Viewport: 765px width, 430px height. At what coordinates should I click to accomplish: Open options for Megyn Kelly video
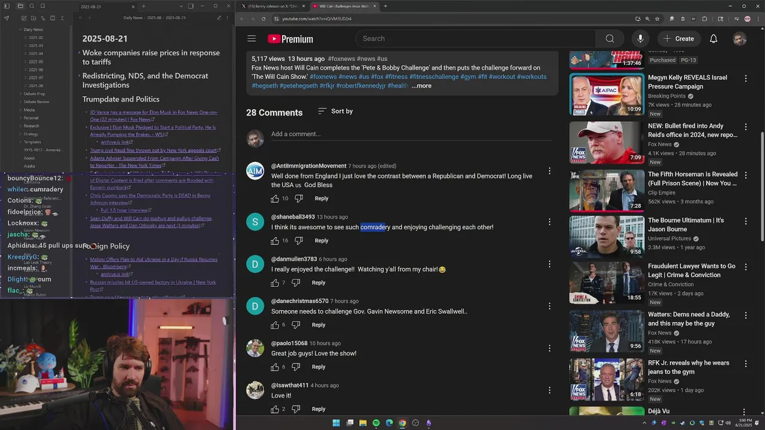click(745, 78)
